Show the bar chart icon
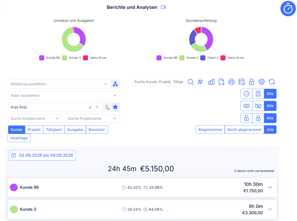 [x=211, y=82]
